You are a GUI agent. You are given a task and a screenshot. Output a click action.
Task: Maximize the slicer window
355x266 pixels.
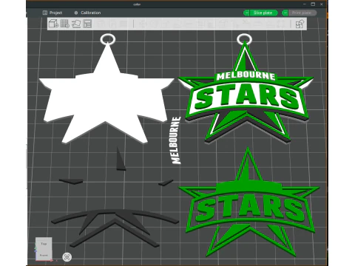pyautogui.click(x=313, y=4)
